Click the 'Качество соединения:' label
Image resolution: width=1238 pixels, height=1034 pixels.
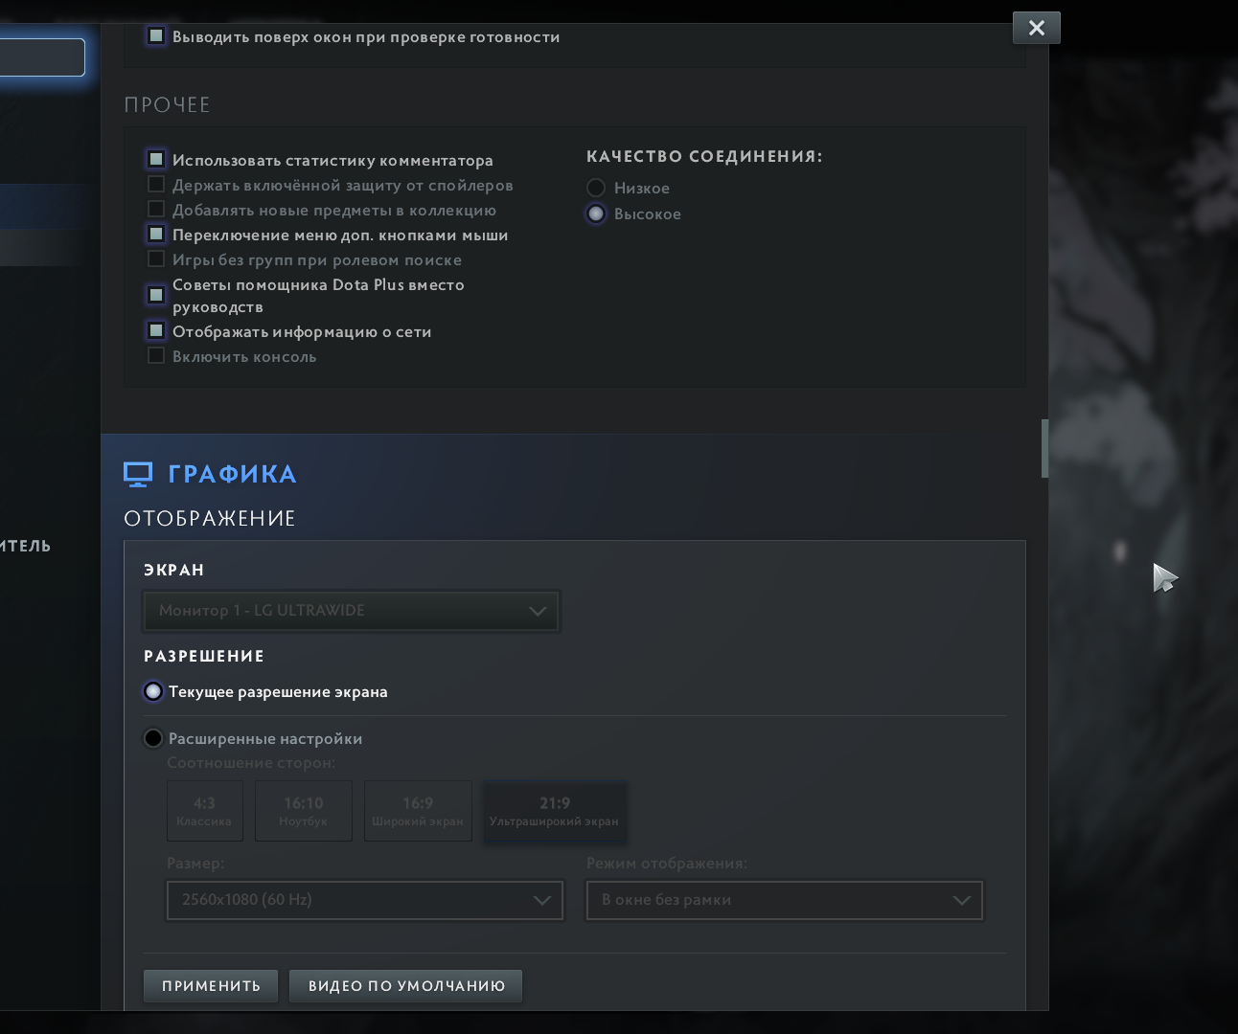pyautogui.click(x=704, y=156)
